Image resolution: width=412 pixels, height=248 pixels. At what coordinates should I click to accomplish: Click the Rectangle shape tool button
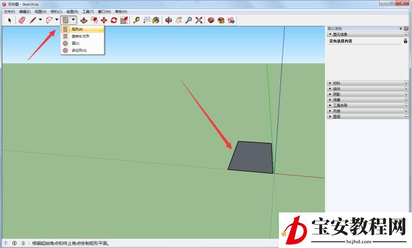point(65,20)
